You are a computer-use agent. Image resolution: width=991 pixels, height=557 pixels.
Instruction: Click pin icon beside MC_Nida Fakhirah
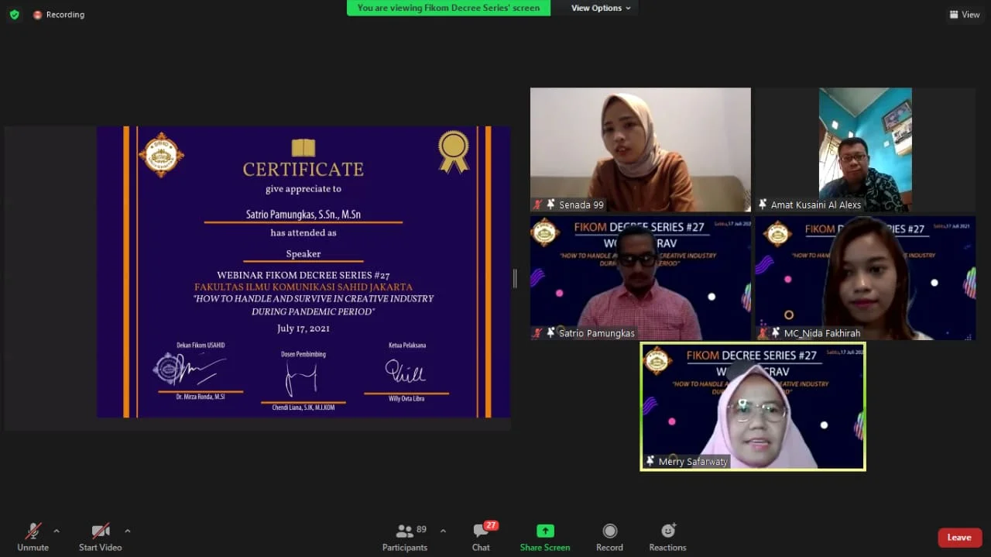tap(776, 333)
